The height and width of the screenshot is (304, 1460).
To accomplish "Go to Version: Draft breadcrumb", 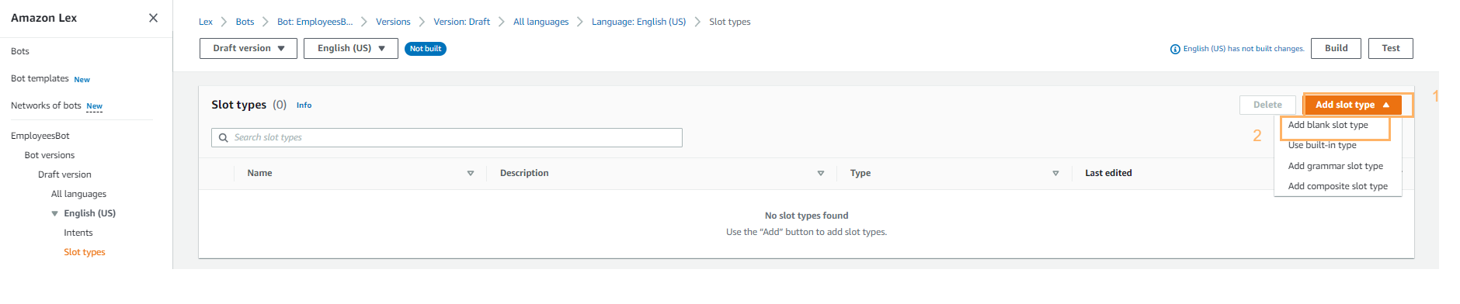I will click(462, 22).
